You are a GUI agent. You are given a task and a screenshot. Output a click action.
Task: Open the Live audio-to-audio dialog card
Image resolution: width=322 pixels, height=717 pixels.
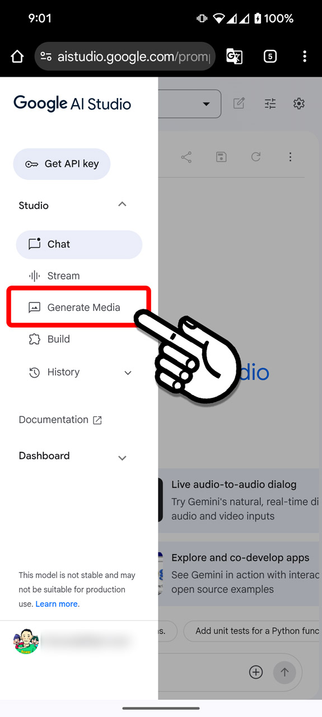[x=240, y=500]
